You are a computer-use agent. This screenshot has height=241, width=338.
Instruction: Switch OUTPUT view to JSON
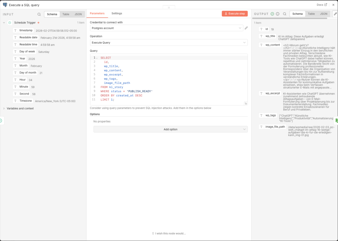coord(323,14)
